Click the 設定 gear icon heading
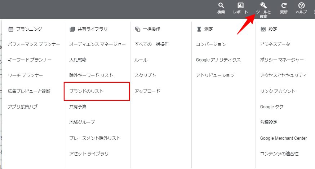This screenshot has height=169, width=315. [x=263, y=29]
